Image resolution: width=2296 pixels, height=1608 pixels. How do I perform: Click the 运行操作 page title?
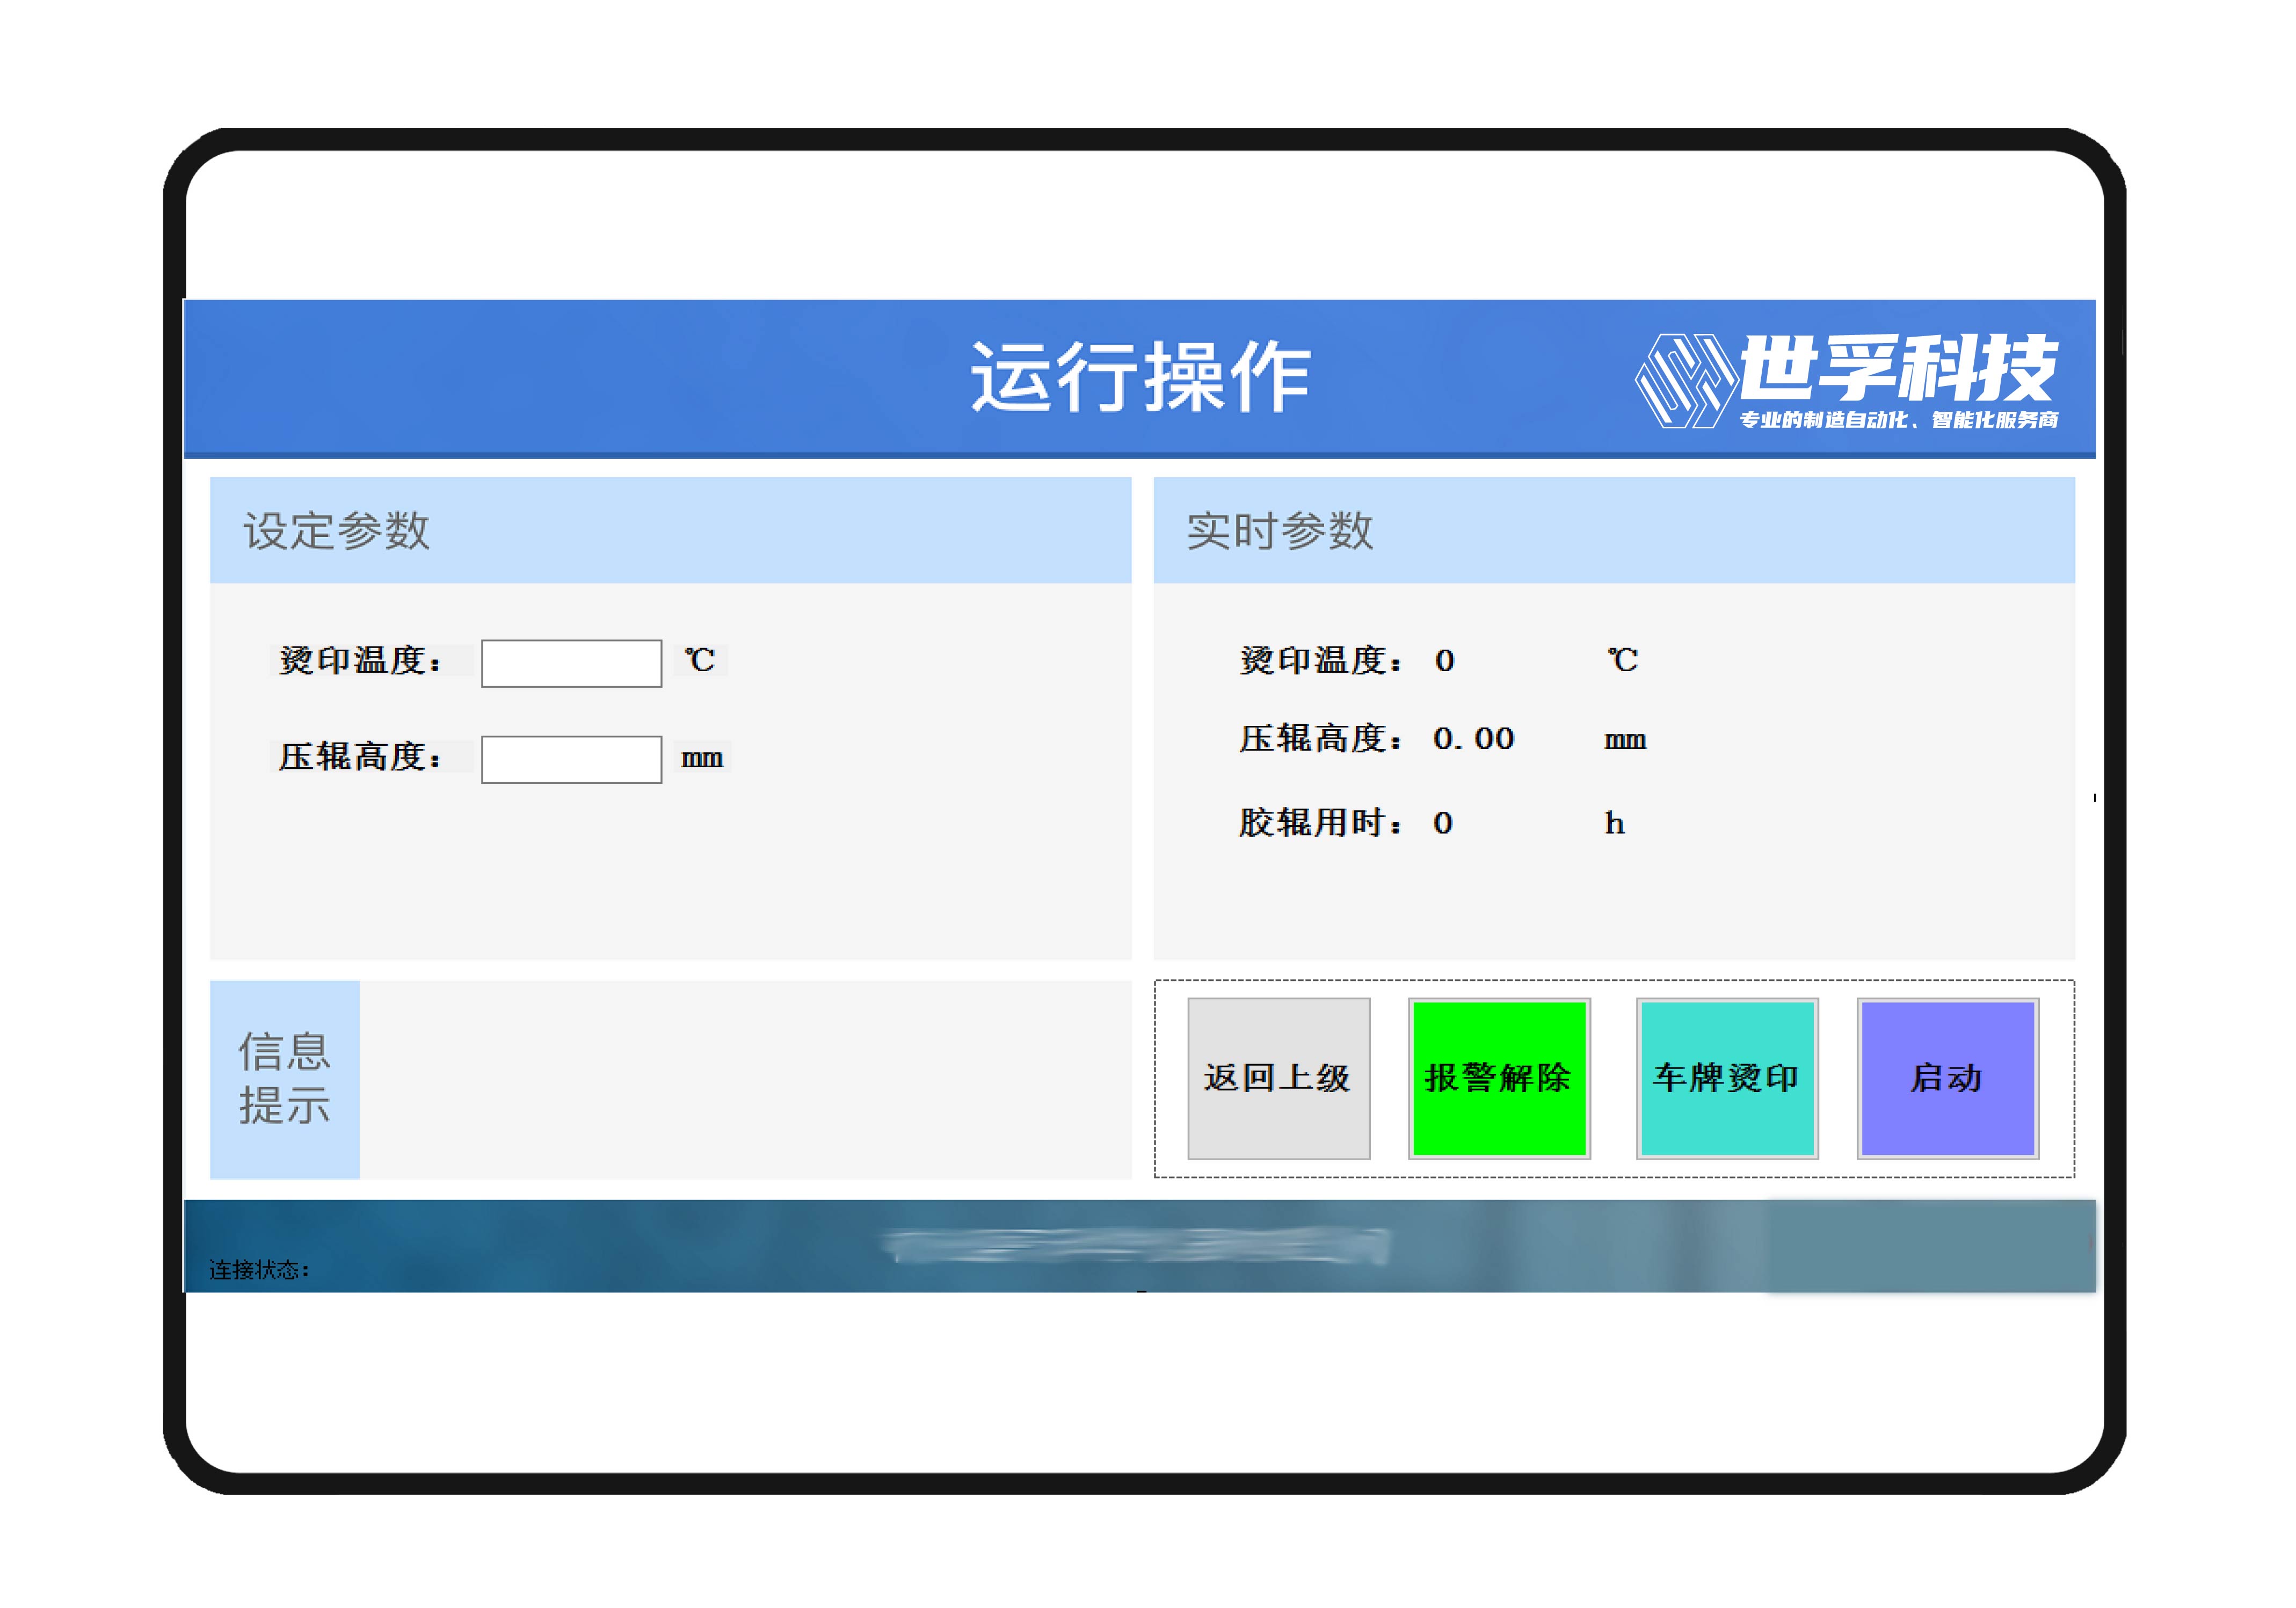tap(1140, 377)
